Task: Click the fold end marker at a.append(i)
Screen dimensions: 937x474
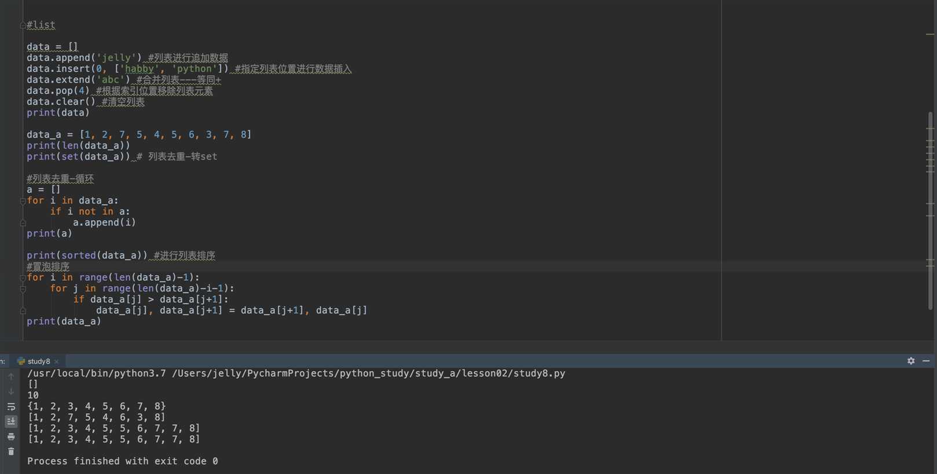Action: (x=23, y=223)
